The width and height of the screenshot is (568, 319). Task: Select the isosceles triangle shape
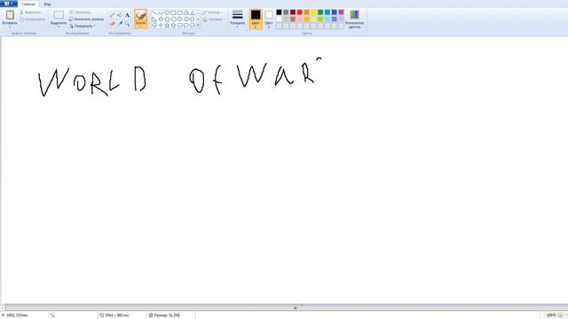(x=193, y=12)
